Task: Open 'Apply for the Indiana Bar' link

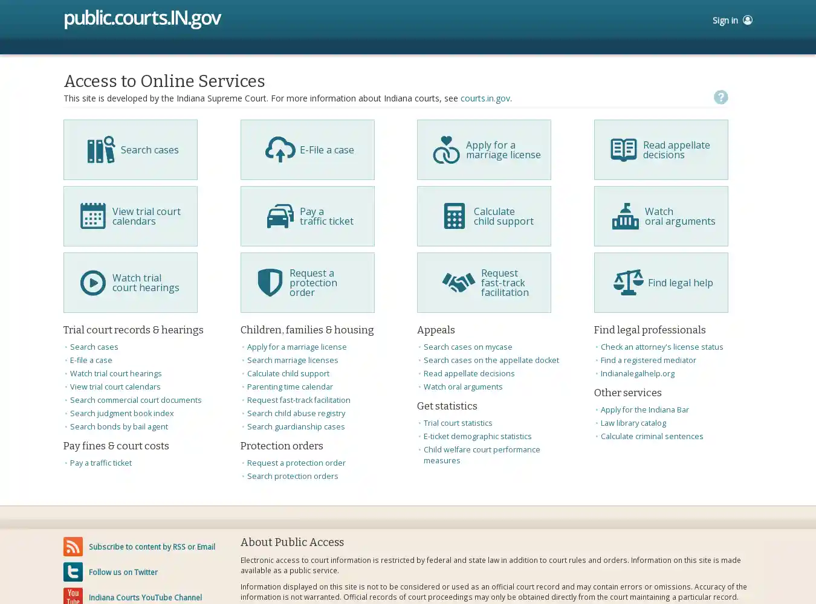Action: coord(644,410)
